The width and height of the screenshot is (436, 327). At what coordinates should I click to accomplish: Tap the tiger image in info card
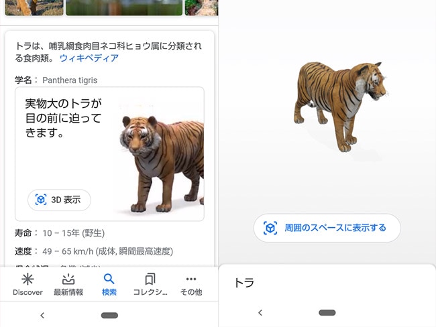coord(161,164)
